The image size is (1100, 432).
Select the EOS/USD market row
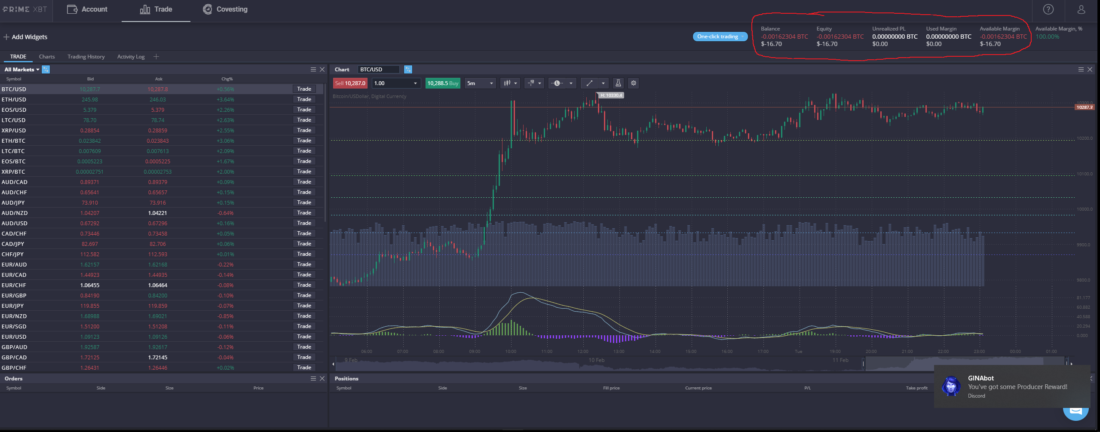[x=161, y=110]
